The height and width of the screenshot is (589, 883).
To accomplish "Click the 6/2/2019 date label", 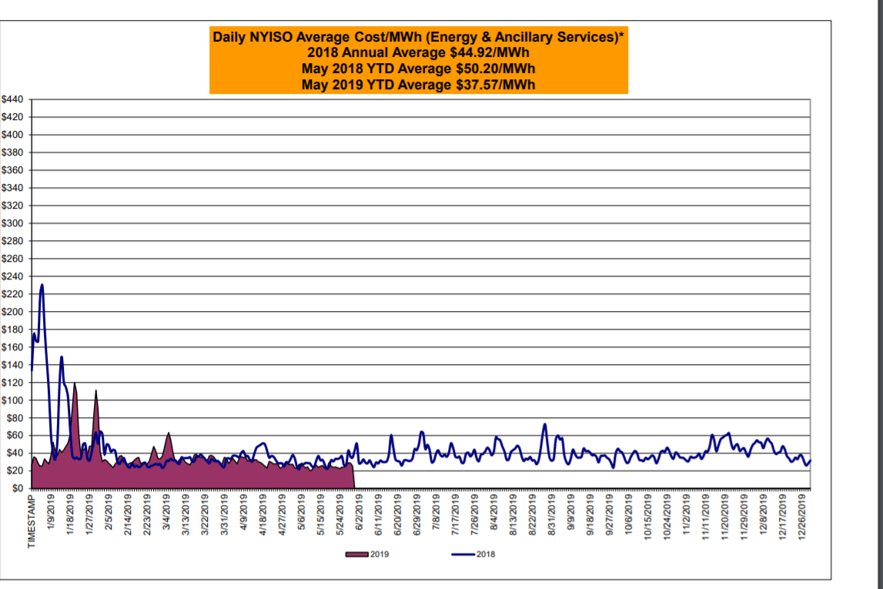I will [359, 512].
